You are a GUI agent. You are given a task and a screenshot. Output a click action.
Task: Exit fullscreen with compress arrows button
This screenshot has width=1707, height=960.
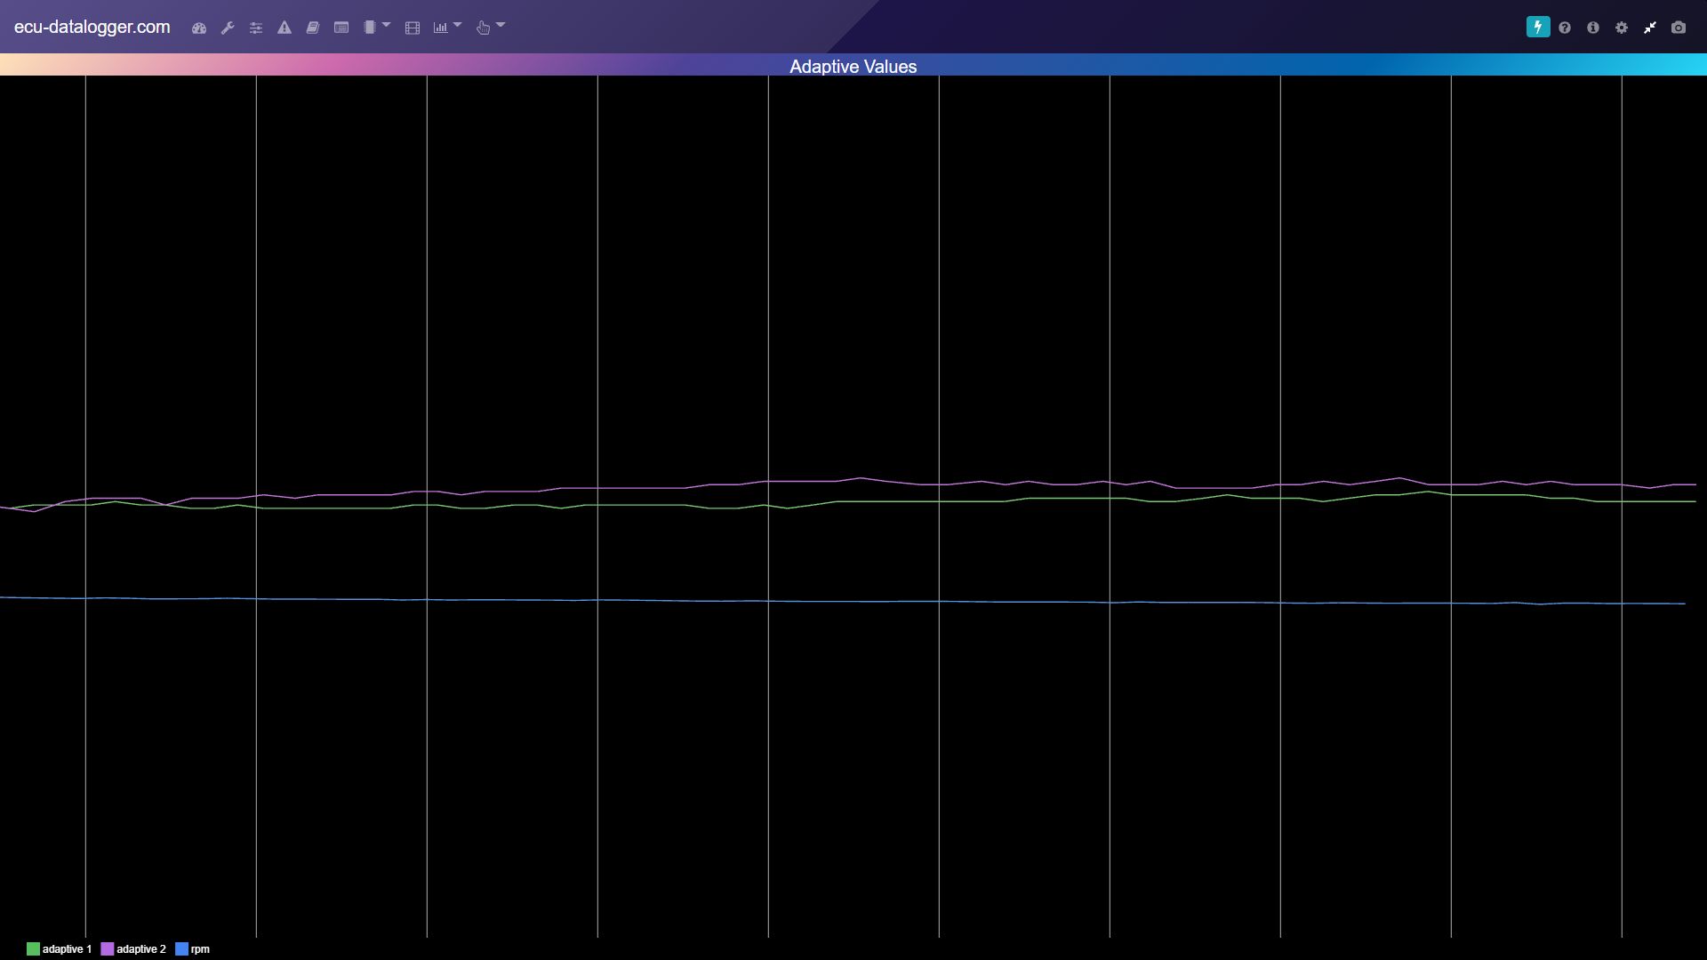click(1650, 28)
